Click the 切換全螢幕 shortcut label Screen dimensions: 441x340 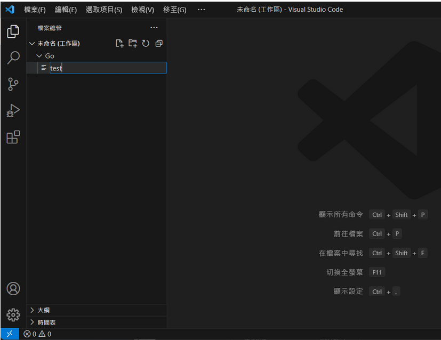(344, 272)
